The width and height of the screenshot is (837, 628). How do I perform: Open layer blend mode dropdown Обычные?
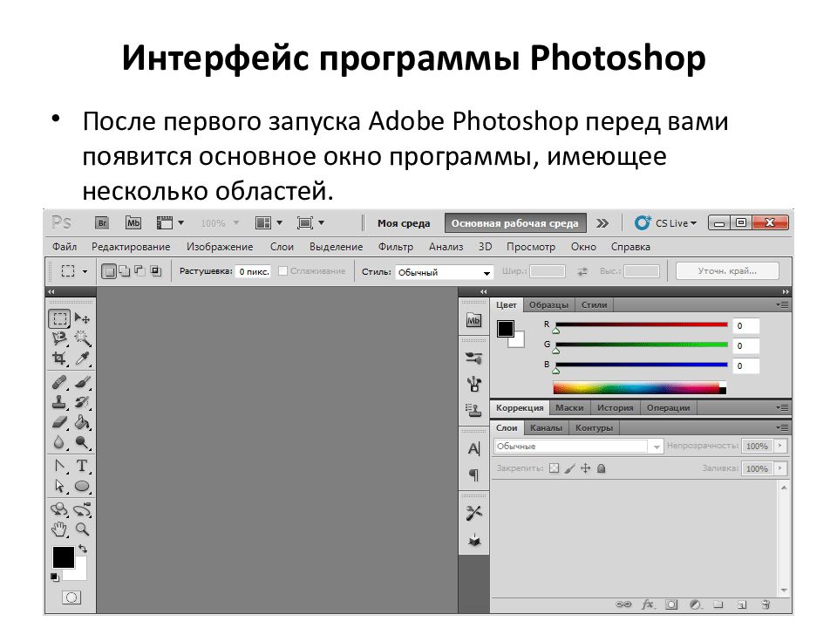[x=579, y=446]
